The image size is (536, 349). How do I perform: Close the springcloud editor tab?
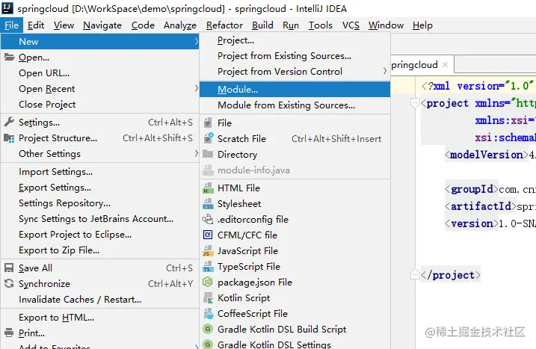click(445, 64)
